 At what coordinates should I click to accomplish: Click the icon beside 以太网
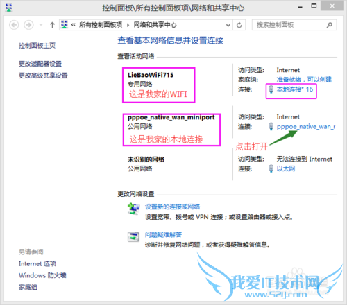tap(271, 168)
